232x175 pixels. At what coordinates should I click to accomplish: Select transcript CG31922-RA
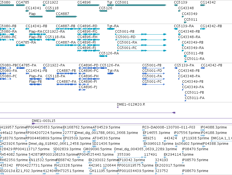44,34
